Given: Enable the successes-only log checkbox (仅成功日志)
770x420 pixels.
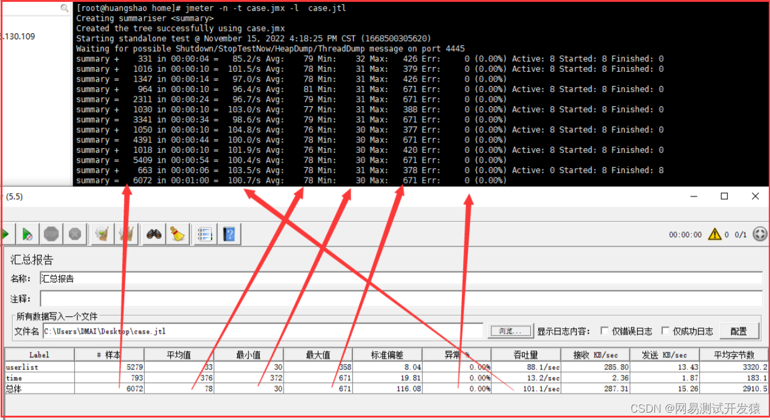Looking at the screenshot, I should pyautogui.click(x=665, y=331).
